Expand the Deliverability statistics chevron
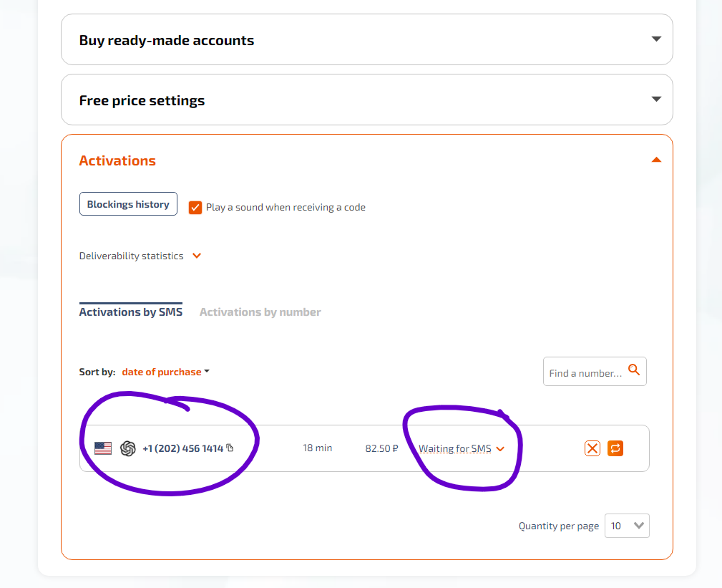Viewport: 722px width, 588px height. click(x=197, y=256)
